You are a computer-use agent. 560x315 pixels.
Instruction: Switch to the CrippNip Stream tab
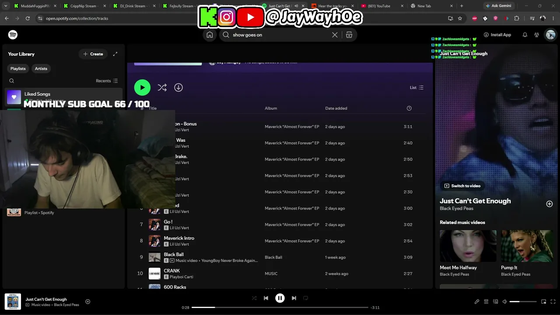[84, 6]
